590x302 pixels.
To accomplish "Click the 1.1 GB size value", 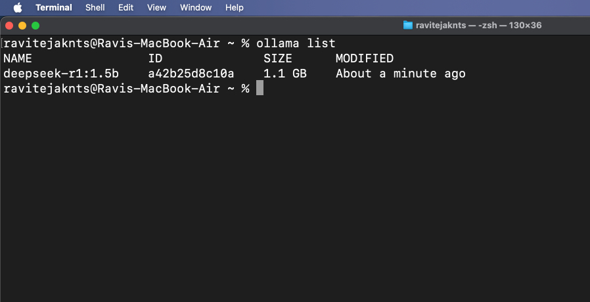I will [285, 74].
